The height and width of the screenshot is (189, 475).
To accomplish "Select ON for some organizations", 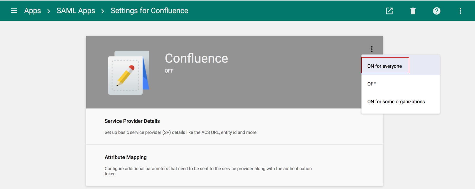I will point(401,102).
